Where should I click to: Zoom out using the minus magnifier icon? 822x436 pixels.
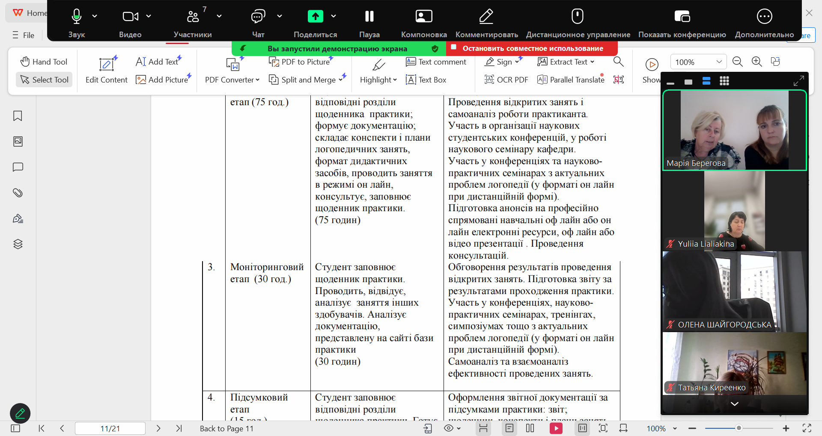(737, 62)
